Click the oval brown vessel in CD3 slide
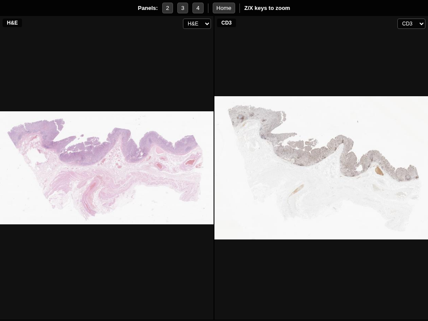Image resolution: width=428 pixels, height=321 pixels. (x=379, y=170)
